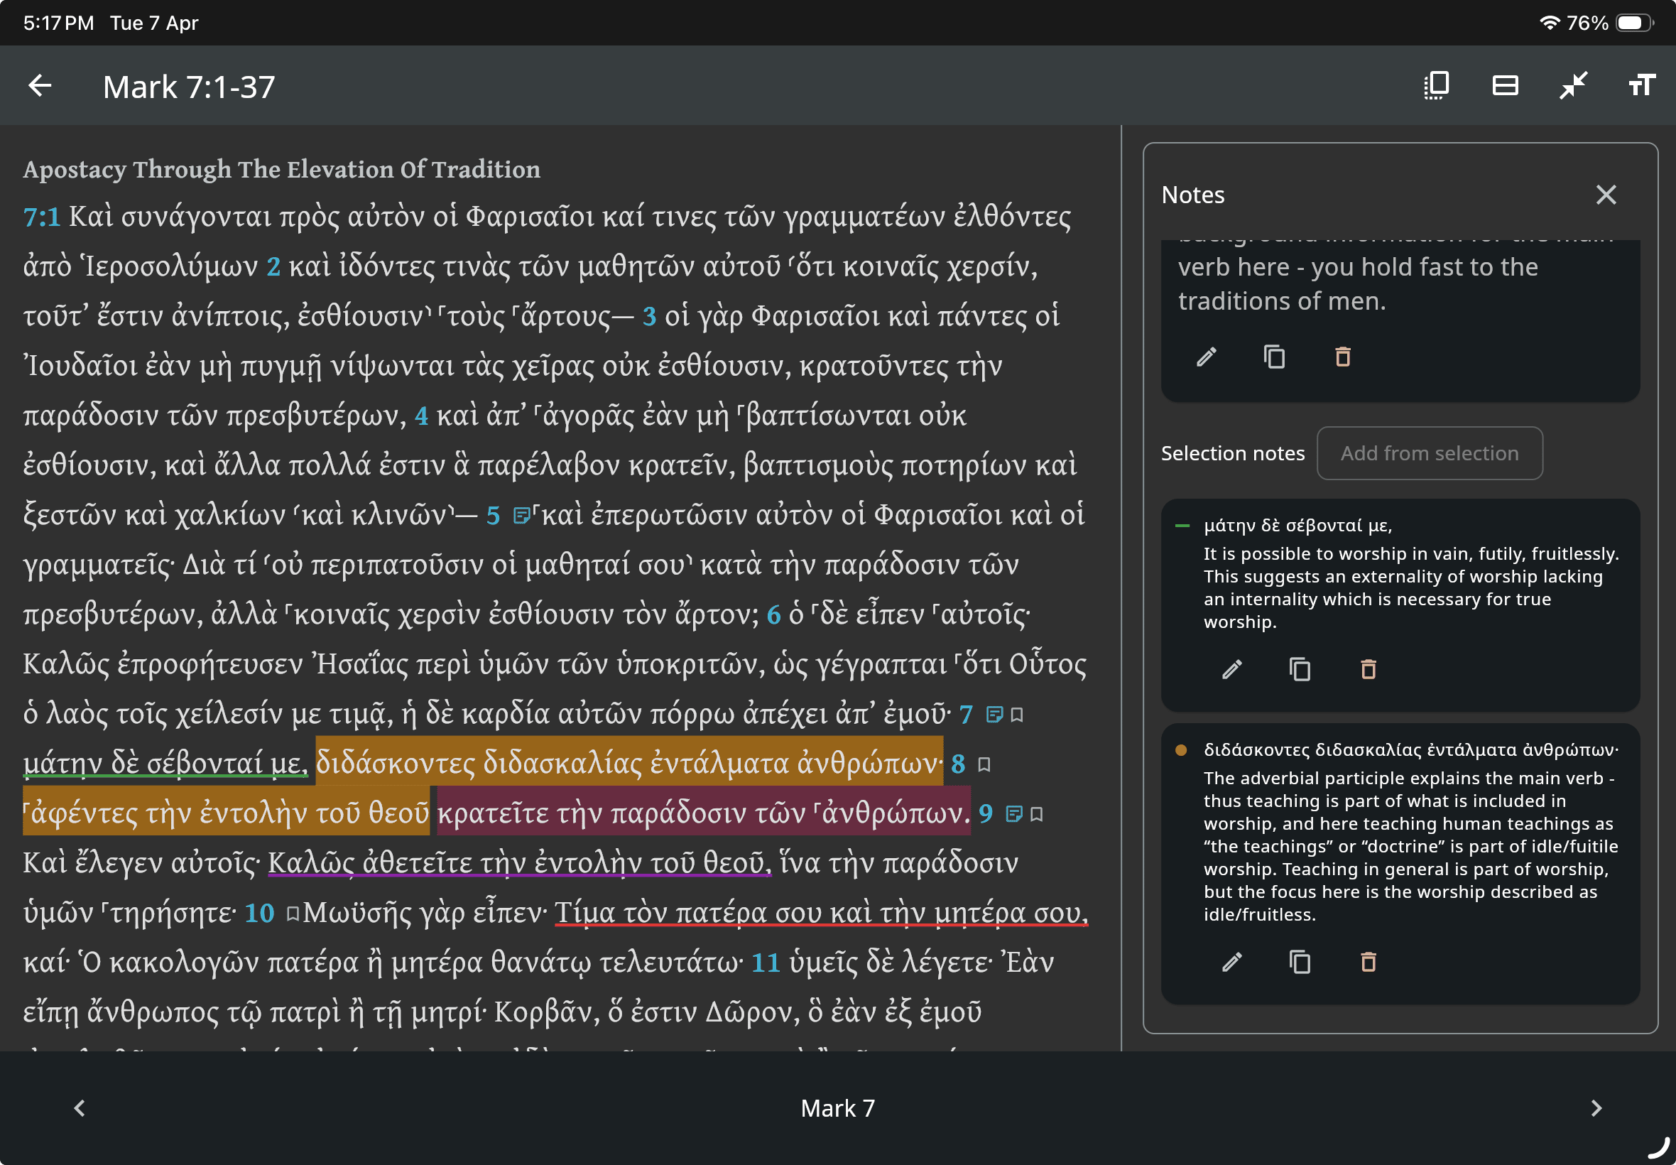The height and width of the screenshot is (1165, 1676).
Task: Go to the next chapter chevron
Action: (x=1596, y=1108)
